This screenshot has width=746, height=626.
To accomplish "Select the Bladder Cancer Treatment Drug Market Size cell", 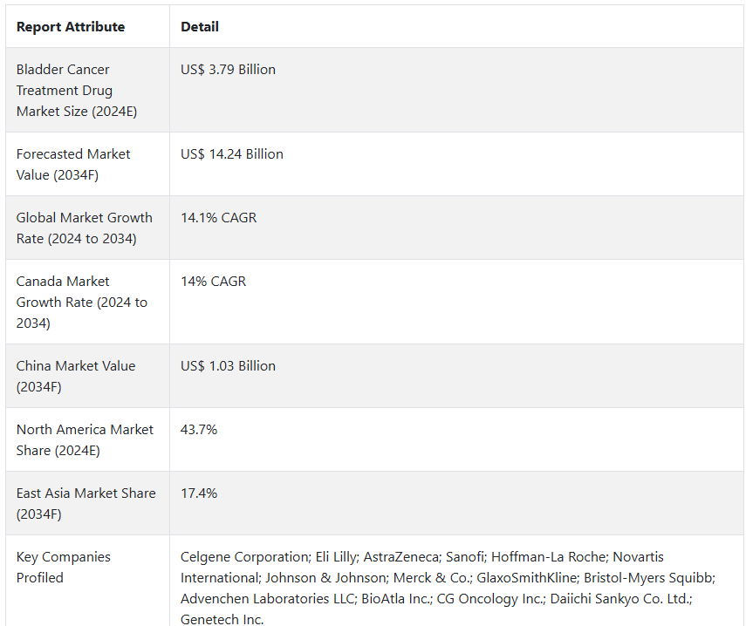I will pyautogui.click(x=87, y=91).
